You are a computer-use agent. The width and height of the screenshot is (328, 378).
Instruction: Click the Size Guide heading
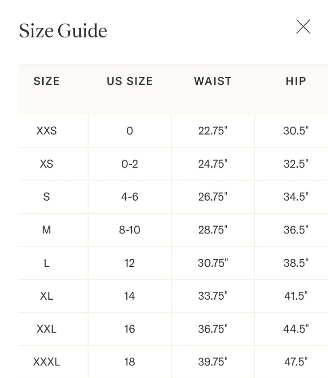point(63,31)
